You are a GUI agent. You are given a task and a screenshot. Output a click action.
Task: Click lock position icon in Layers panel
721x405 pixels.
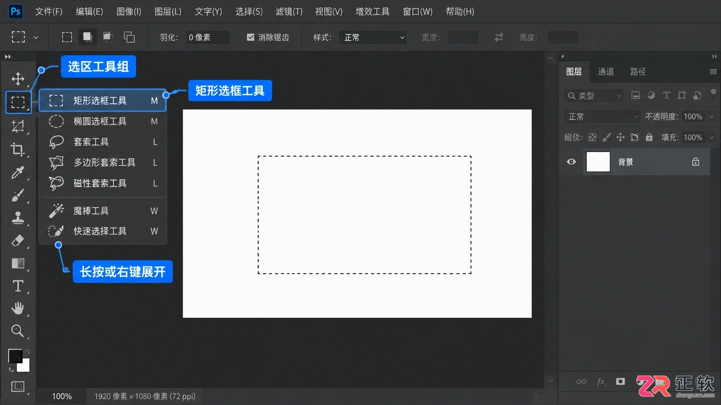tap(620, 137)
